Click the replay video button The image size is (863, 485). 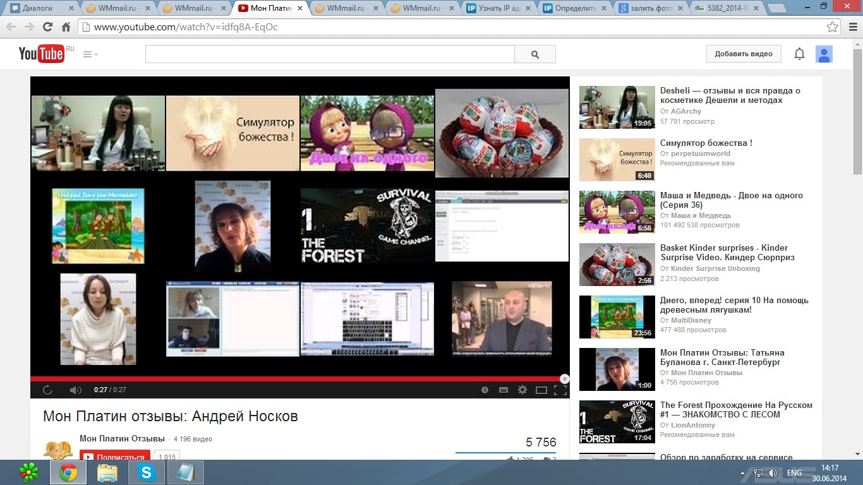click(x=47, y=390)
